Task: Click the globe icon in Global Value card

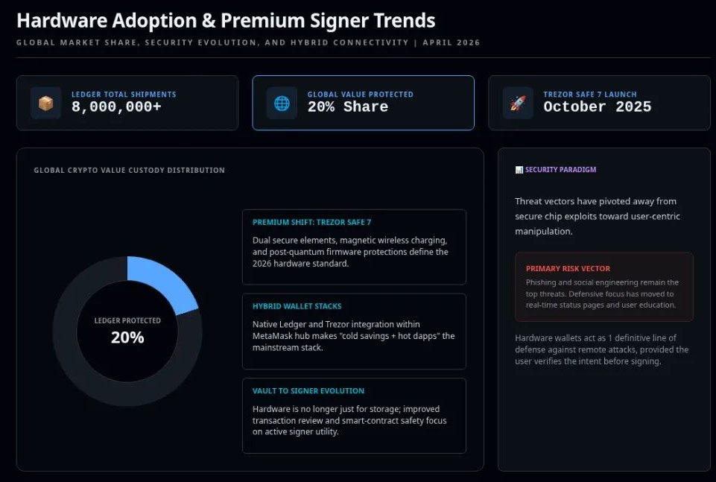Action: pos(282,103)
